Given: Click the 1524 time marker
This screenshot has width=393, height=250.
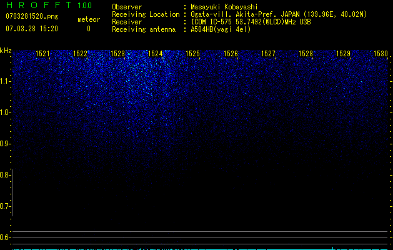Looking at the screenshot, I should click(156, 54).
